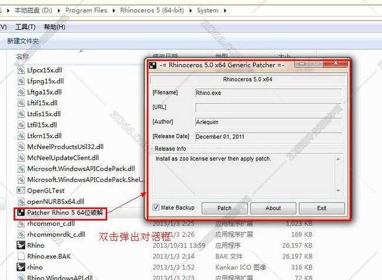The width and height of the screenshot is (382, 280).
Task: Click the rhcommonrdk_c.dll file icon
Action: point(21,235)
